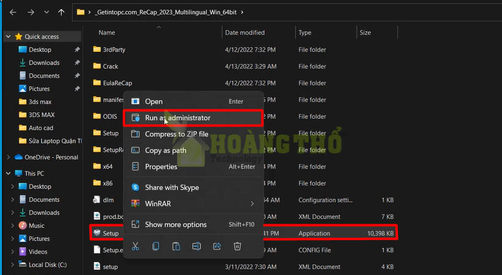
Task: Select the EulaReCap folder
Action: (117, 83)
